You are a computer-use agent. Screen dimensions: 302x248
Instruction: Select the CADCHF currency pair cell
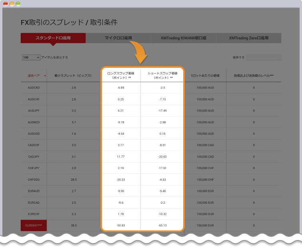[x=34, y=145]
